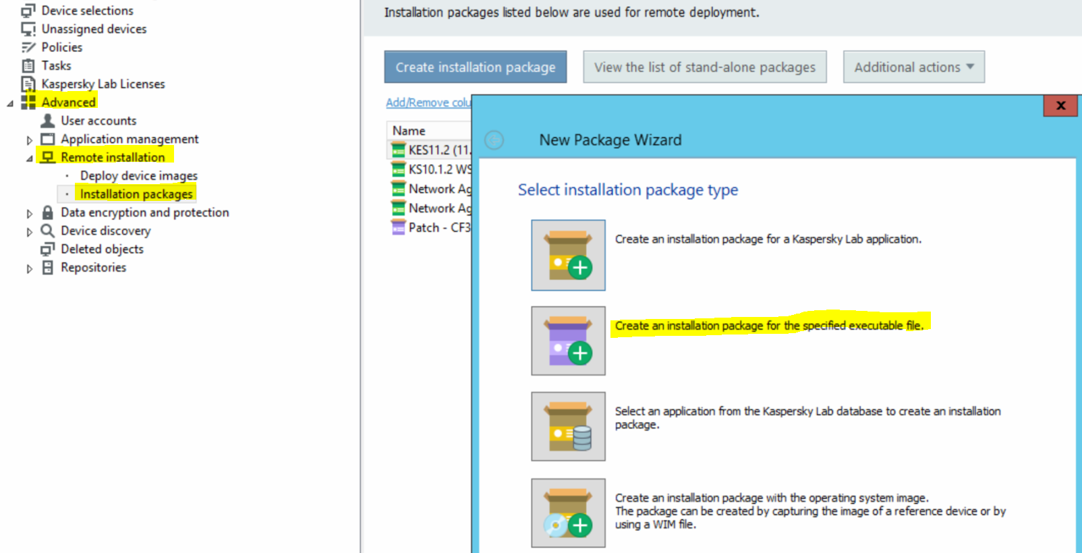
Task: Click the Kaspersky Lab Licenses document icon
Action: pyautogui.click(x=28, y=84)
